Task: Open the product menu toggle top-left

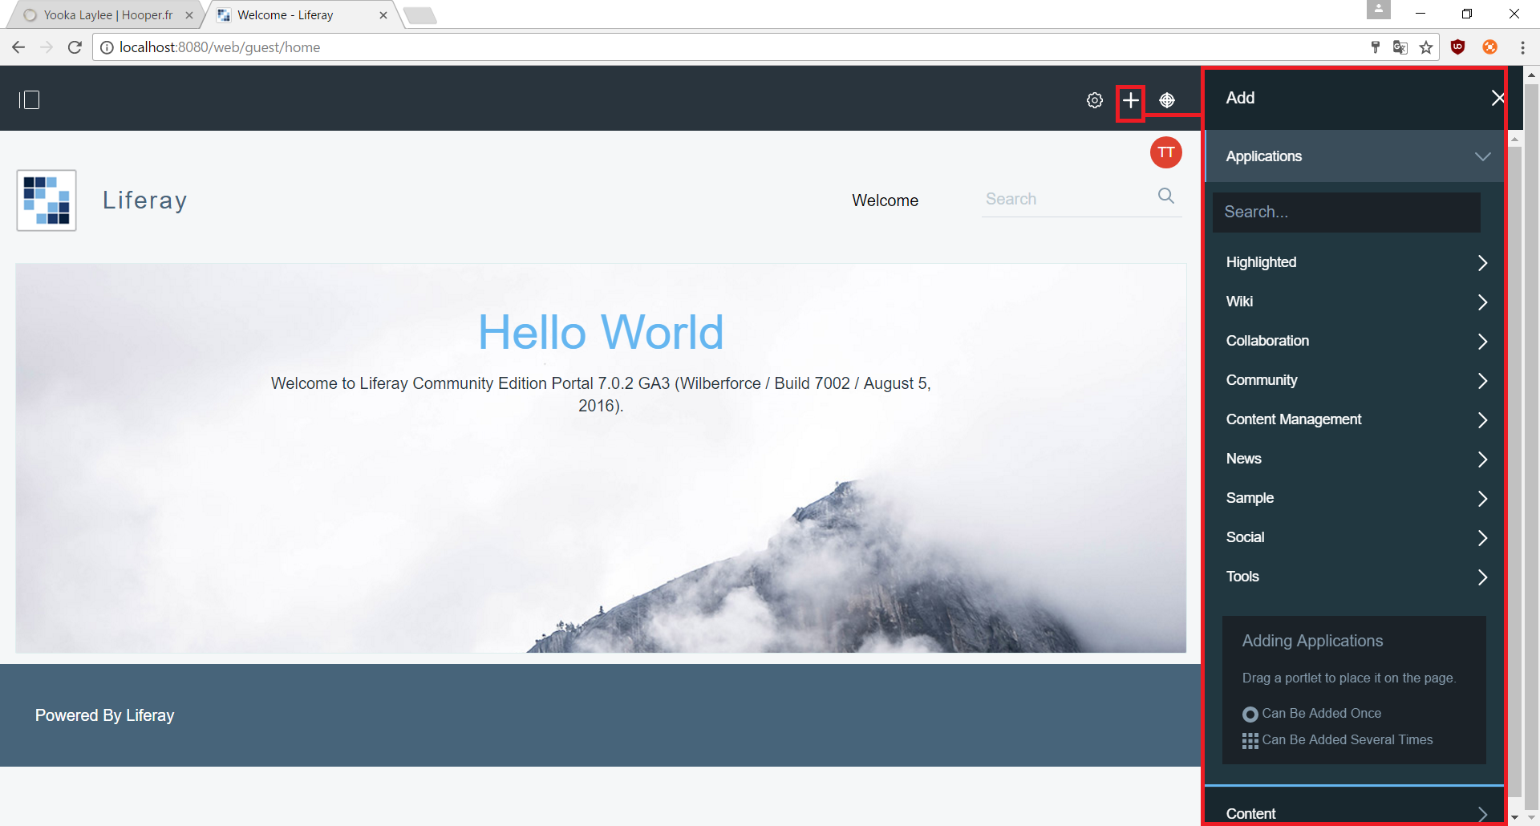Action: [30, 99]
